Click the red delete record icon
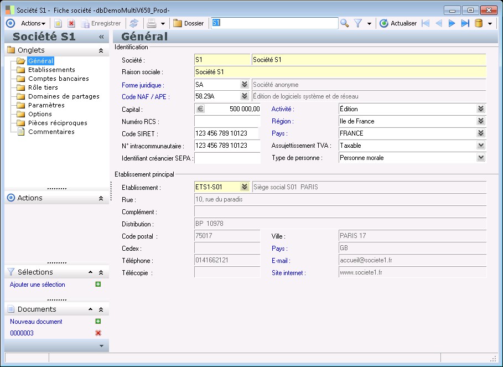Screen dimensions: 503x367 pyautogui.click(x=71, y=23)
